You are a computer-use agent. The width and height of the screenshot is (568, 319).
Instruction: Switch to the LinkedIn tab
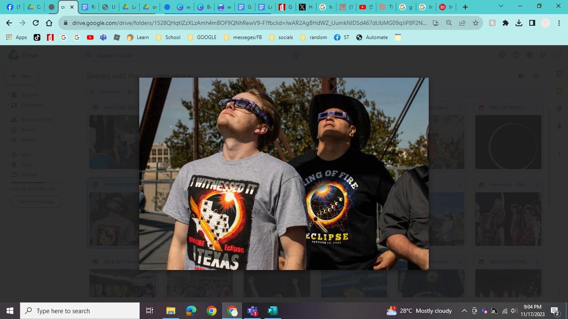[x=447, y=7]
